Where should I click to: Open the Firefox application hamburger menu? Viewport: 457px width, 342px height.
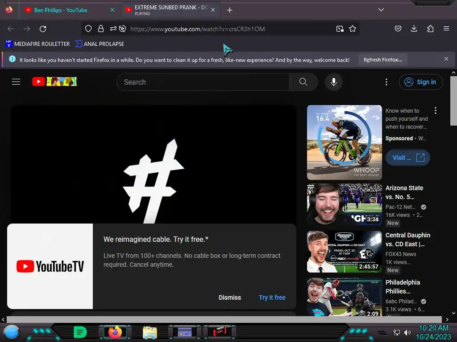pyautogui.click(x=446, y=28)
